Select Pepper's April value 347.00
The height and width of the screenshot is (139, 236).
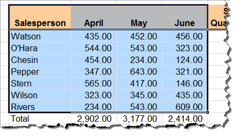pos(94,71)
